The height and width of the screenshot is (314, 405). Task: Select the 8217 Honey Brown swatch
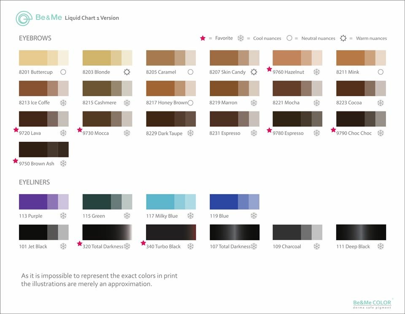(x=171, y=88)
